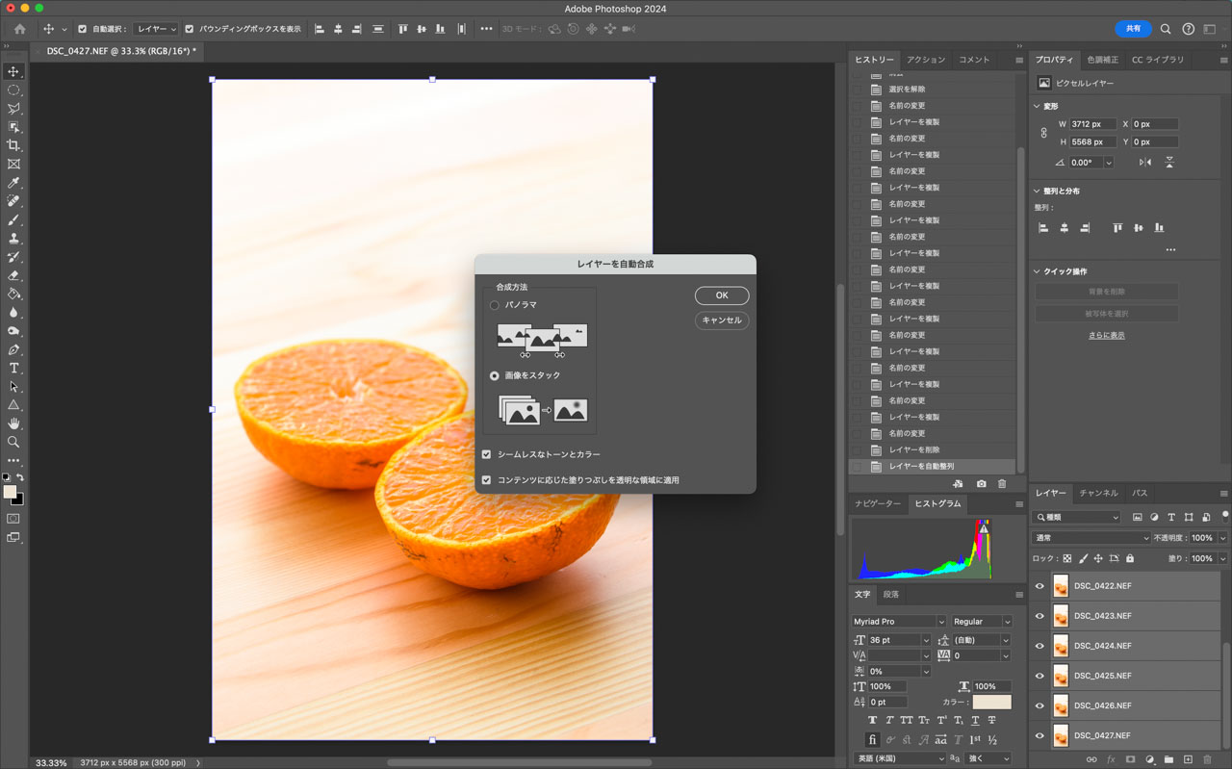The image size is (1232, 769).
Task: Select the Eyedropper tool
Action: pyautogui.click(x=13, y=183)
